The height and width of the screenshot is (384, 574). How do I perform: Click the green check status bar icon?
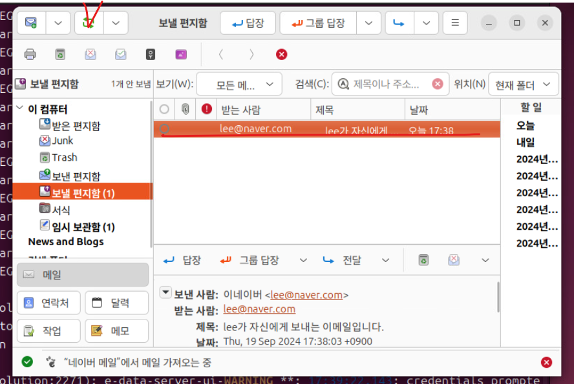[27, 361]
